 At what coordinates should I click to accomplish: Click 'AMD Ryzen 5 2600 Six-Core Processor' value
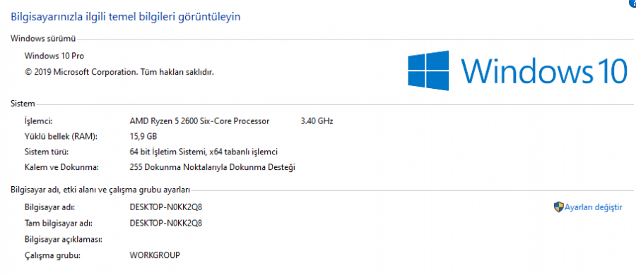click(x=199, y=121)
